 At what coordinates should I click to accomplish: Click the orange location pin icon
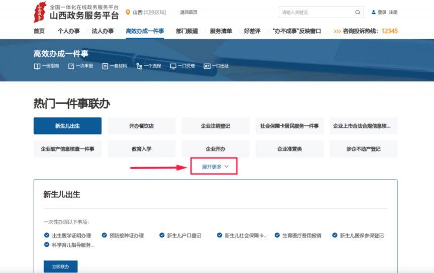click(x=128, y=12)
